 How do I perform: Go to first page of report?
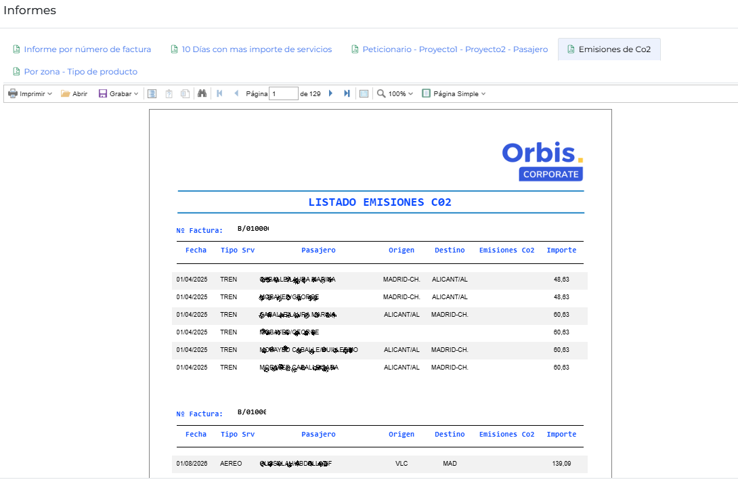coord(219,93)
